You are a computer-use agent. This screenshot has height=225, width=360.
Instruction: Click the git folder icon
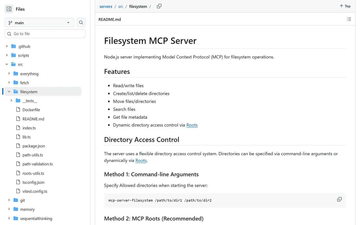pyautogui.click(x=16, y=200)
